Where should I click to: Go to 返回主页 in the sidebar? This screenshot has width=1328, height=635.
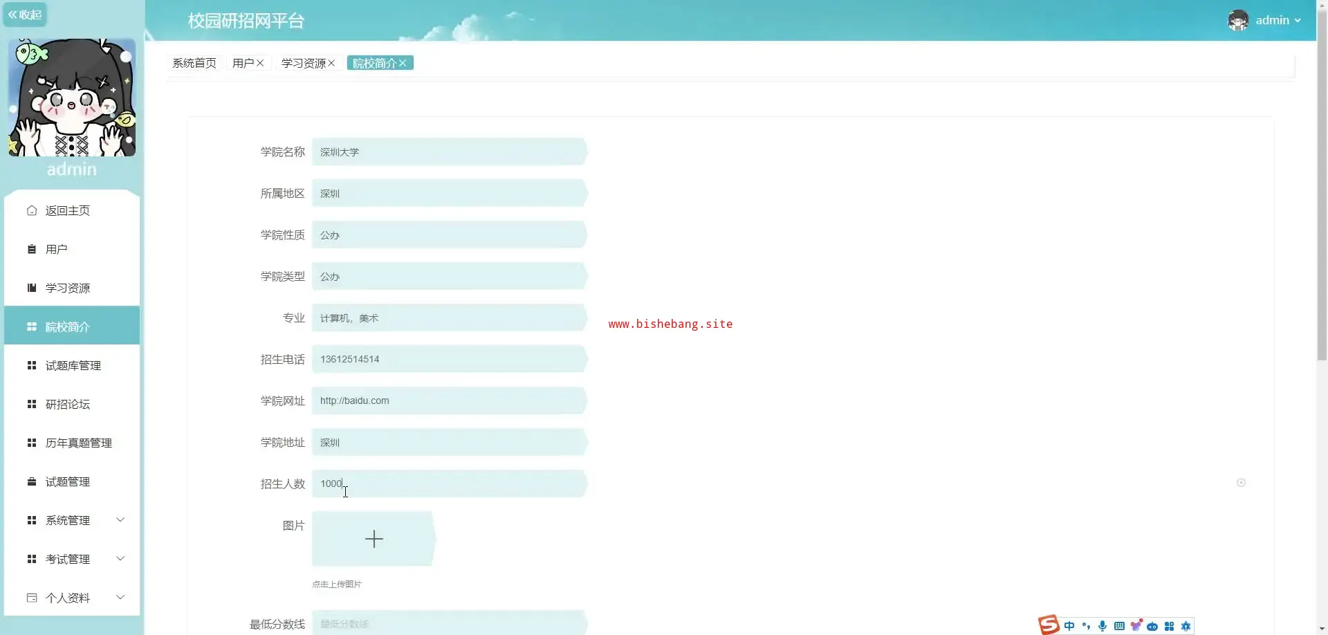tap(72, 210)
